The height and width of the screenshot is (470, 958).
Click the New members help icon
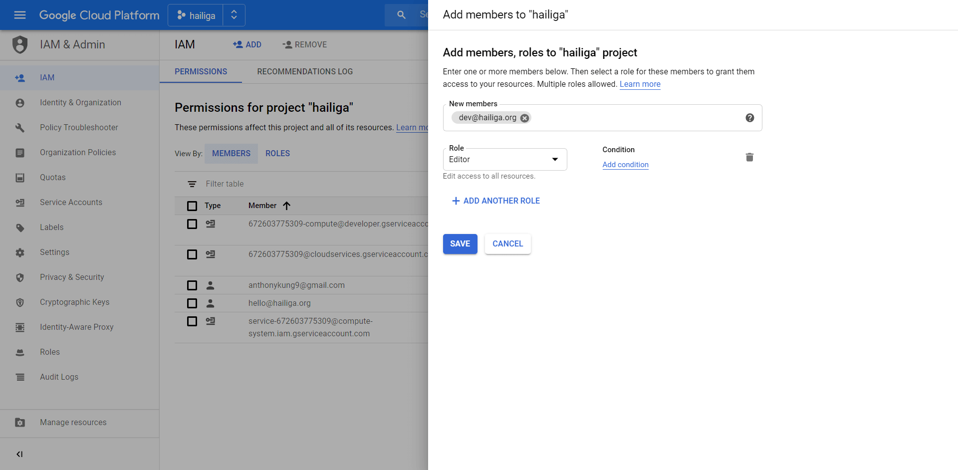(x=749, y=118)
